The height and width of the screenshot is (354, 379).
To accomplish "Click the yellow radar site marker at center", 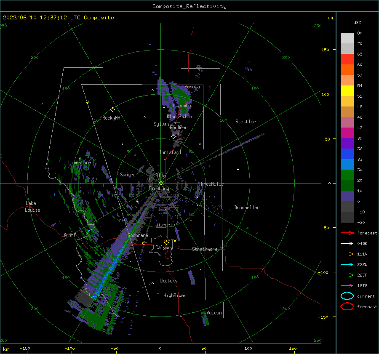I will click(161, 183).
